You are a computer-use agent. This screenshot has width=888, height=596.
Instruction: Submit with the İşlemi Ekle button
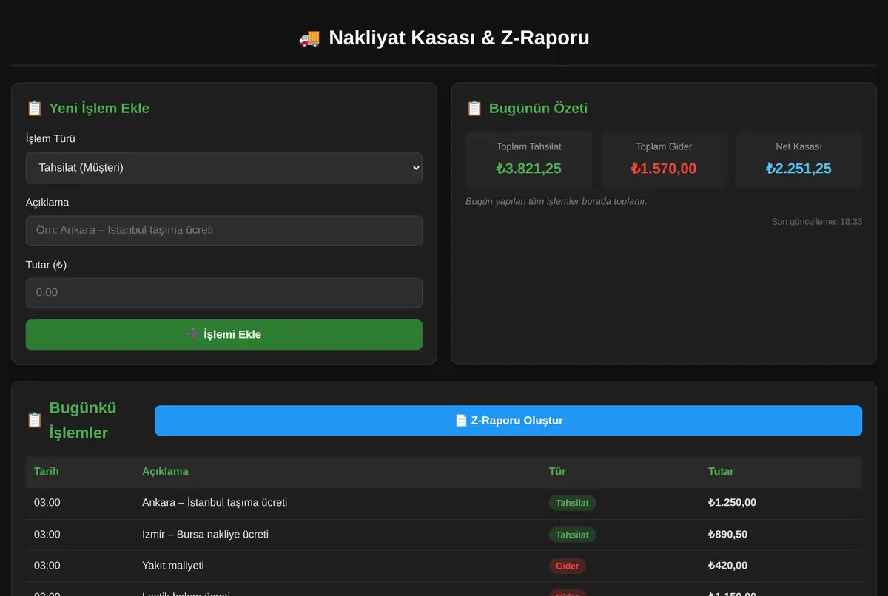tap(224, 334)
